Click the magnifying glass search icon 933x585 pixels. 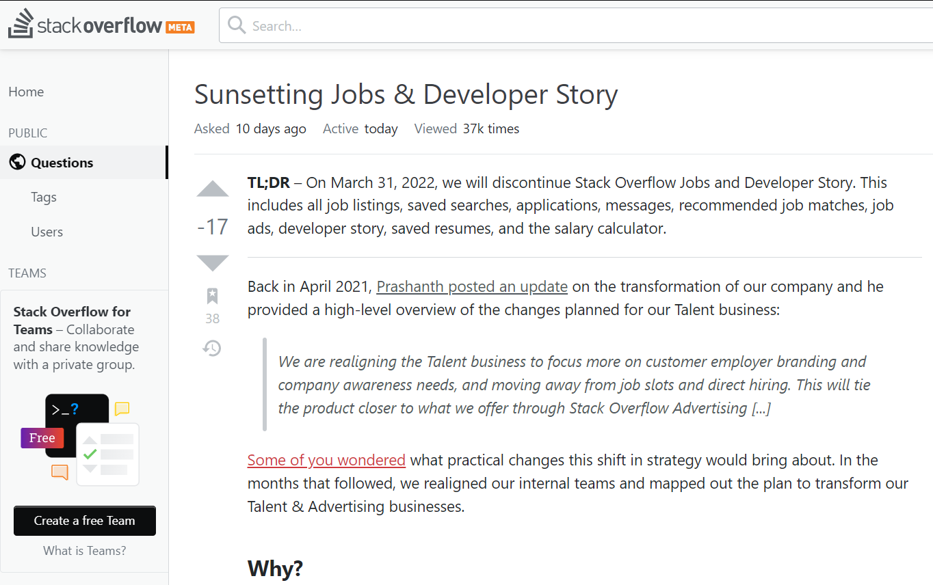pos(236,25)
